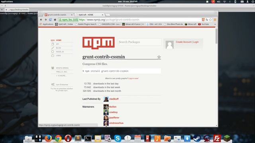Open Sublime Text from the dock
This screenshot has width=255, height=143.
78,138
